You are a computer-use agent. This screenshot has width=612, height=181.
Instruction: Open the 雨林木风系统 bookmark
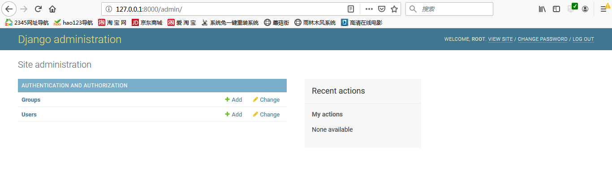point(315,22)
